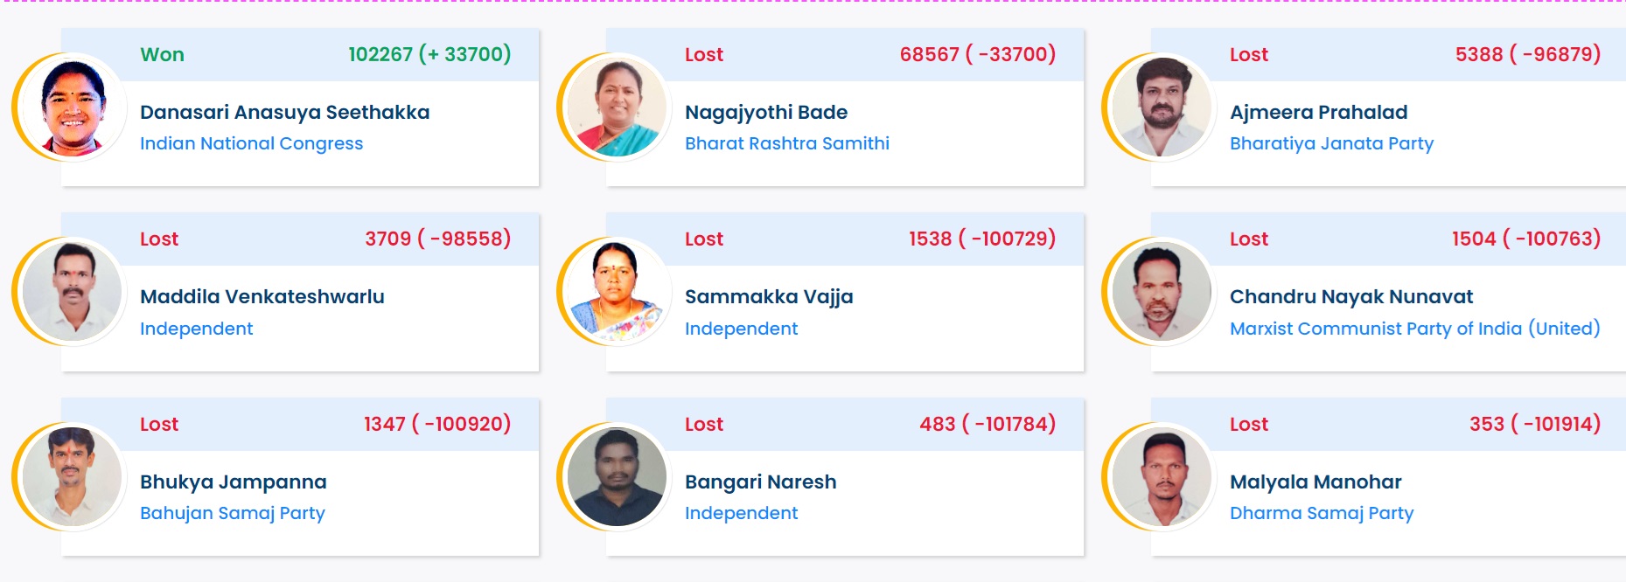The image size is (1626, 582).
Task: Click Nagajyothi Bade's profile photo
Action: (618, 107)
